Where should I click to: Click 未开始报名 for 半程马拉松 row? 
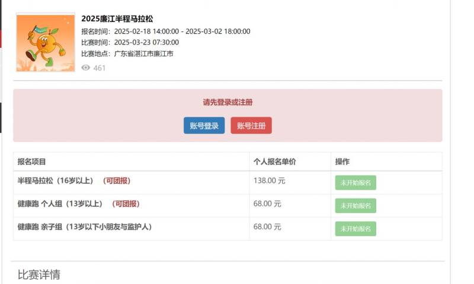pos(355,183)
